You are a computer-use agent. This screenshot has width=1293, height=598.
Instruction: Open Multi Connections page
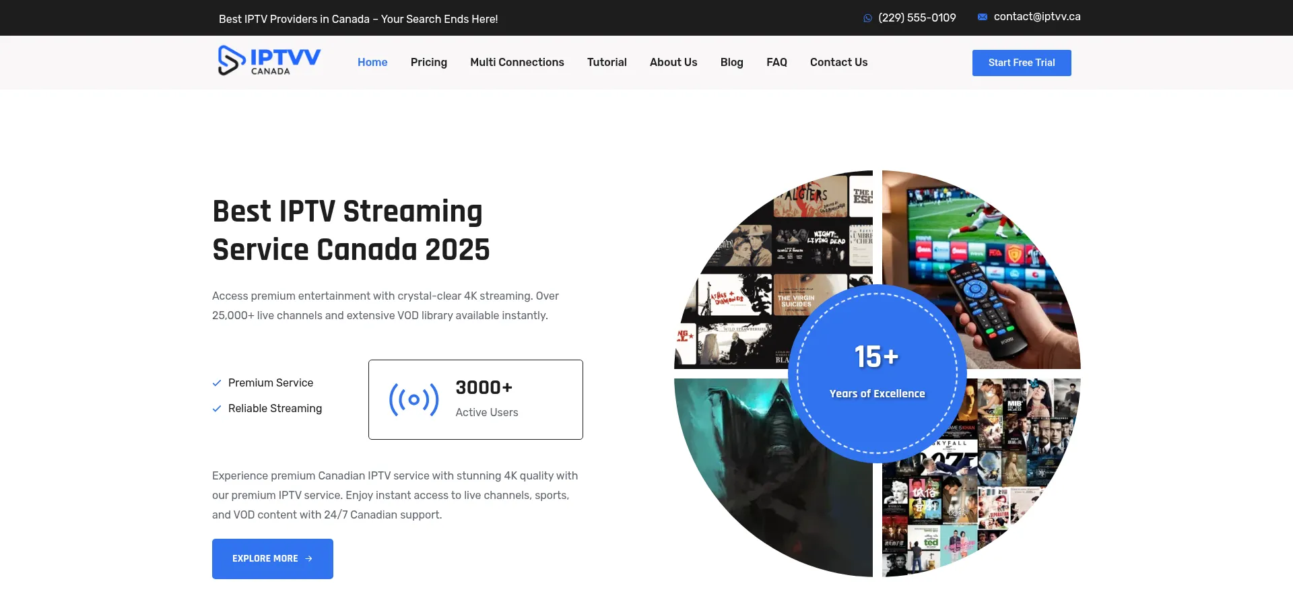[517, 63]
